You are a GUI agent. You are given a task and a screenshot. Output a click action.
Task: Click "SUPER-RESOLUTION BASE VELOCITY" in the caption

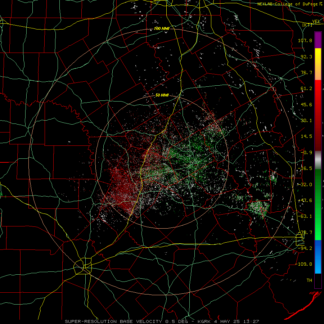tap(114, 321)
